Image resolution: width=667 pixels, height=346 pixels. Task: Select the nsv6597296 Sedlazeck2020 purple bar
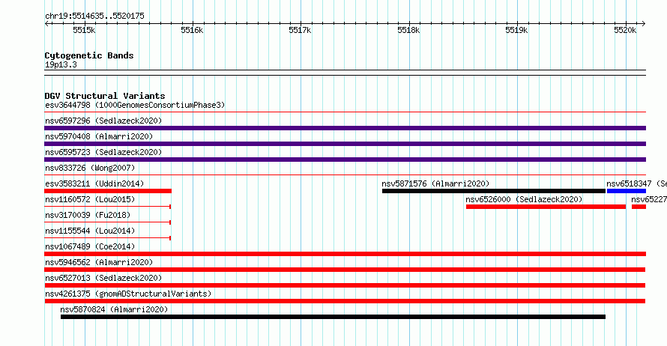(345, 128)
